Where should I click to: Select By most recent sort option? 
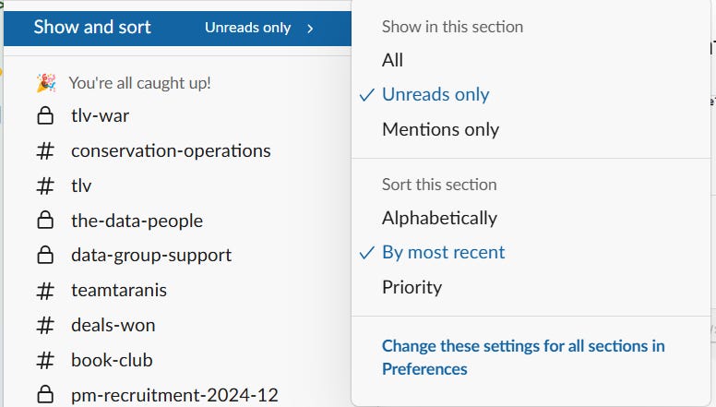pyautogui.click(x=531, y=253)
